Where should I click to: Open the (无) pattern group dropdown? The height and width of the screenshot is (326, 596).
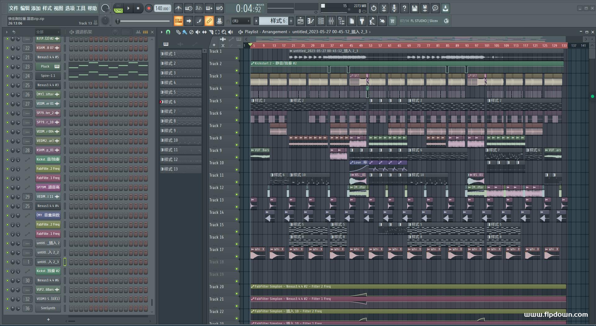pyautogui.click(x=241, y=21)
